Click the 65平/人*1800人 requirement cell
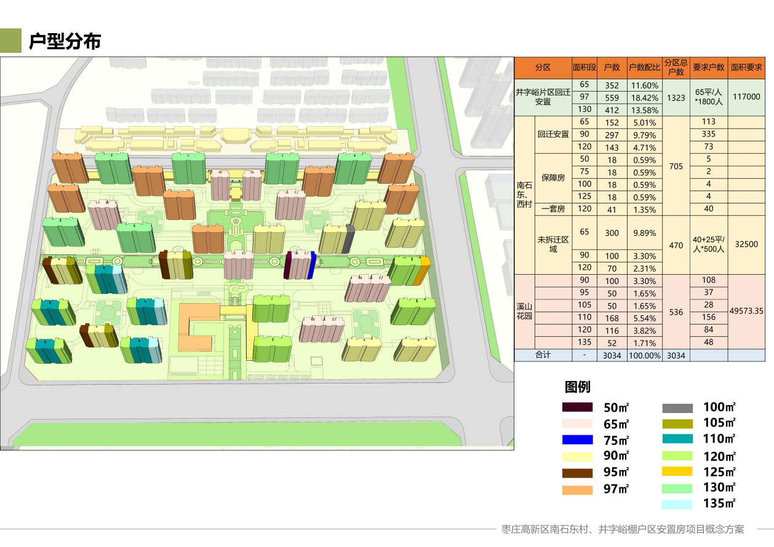Image resolution: width=774 pixels, height=547 pixels. tap(709, 96)
